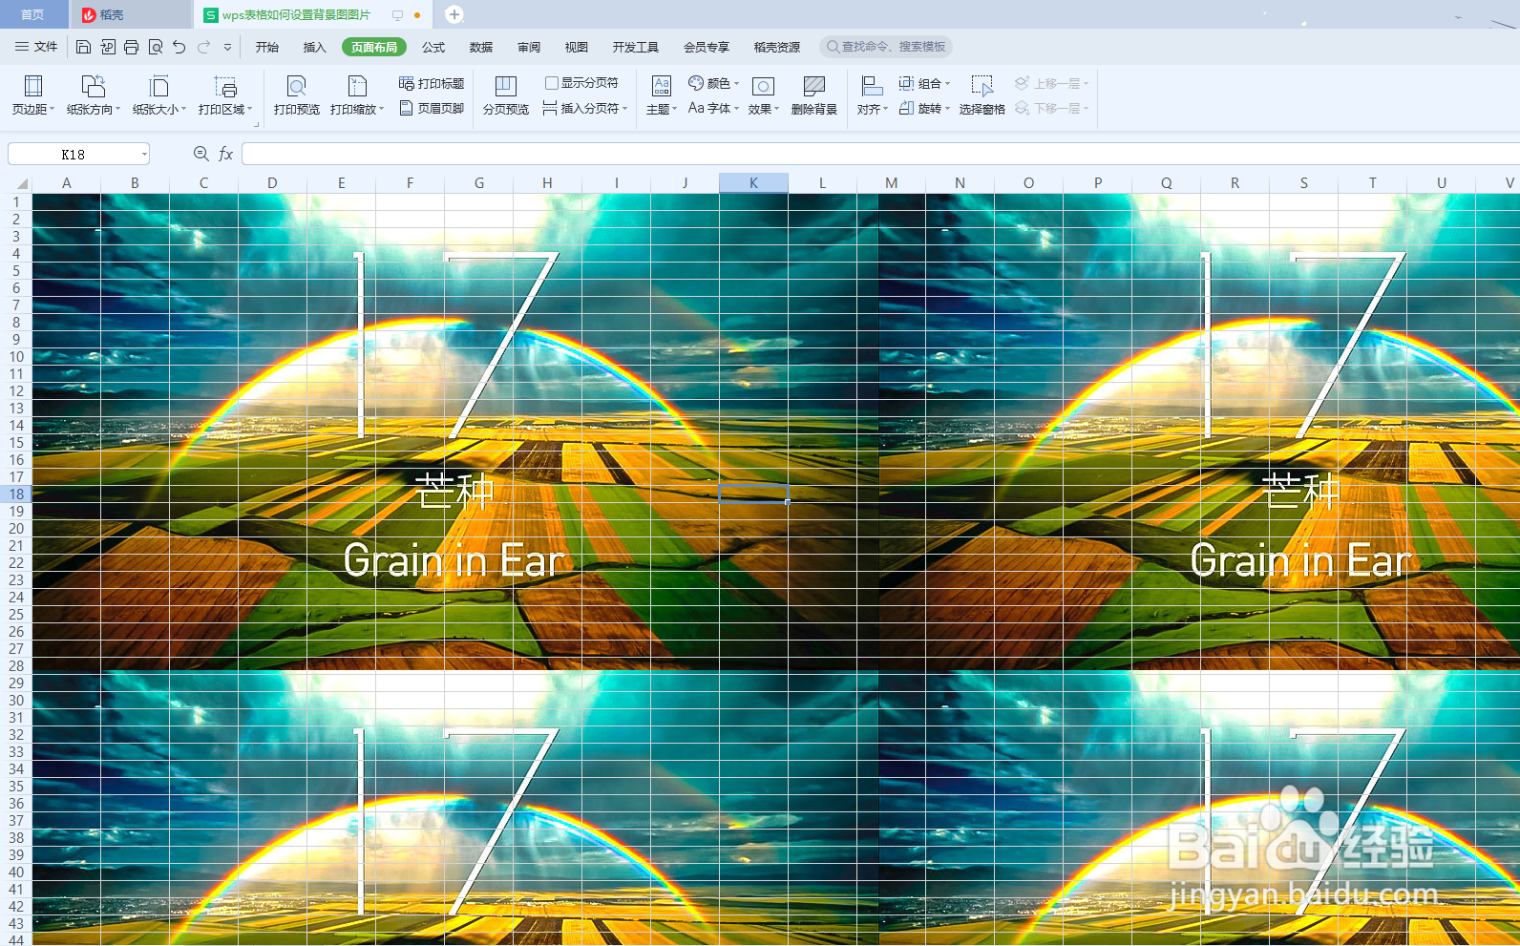Click the zoom magnifier icon beside fx
Viewport: 1520px width, 946px height.
(x=201, y=154)
